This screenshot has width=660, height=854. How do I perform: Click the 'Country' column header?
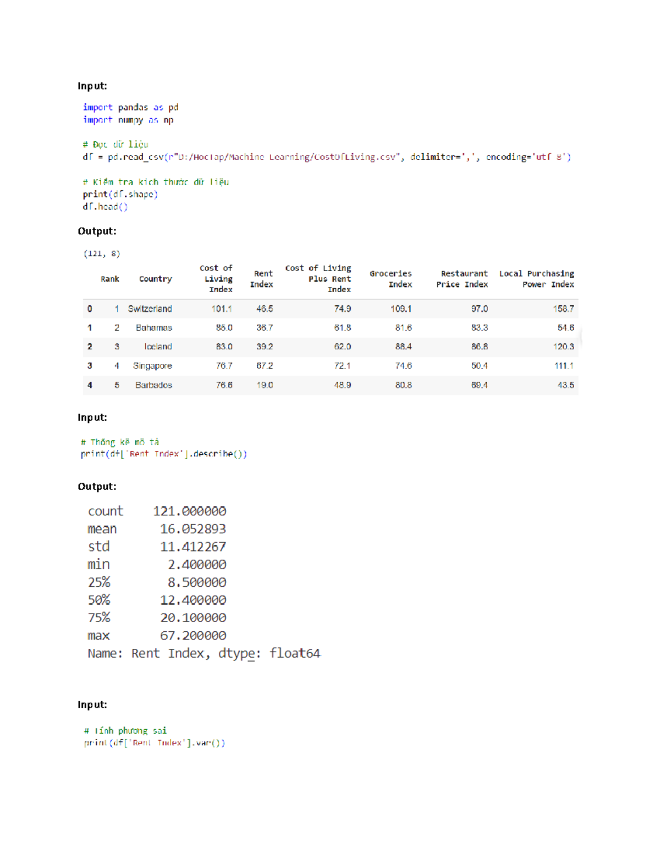156,279
